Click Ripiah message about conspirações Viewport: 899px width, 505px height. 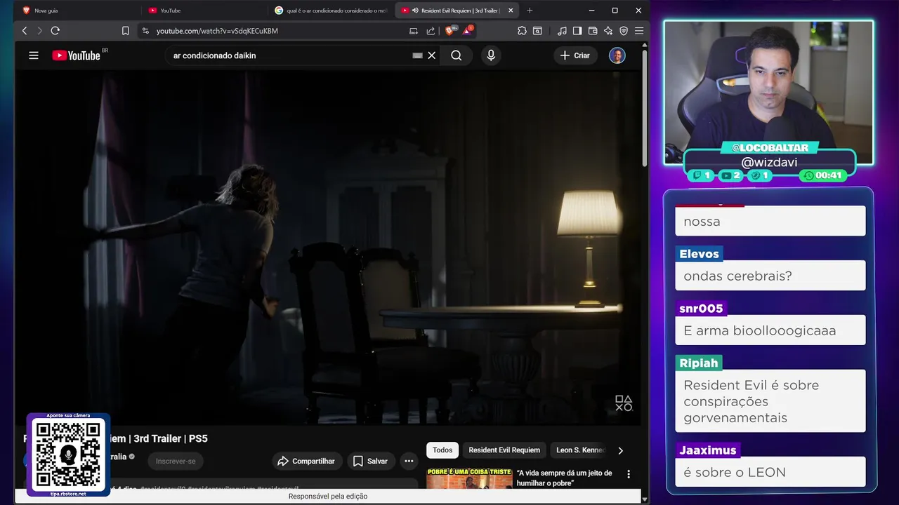click(x=770, y=401)
